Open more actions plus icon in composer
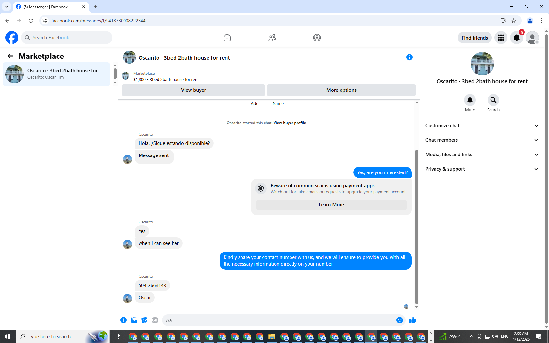Screen dimensions: 549x343 [124, 320]
